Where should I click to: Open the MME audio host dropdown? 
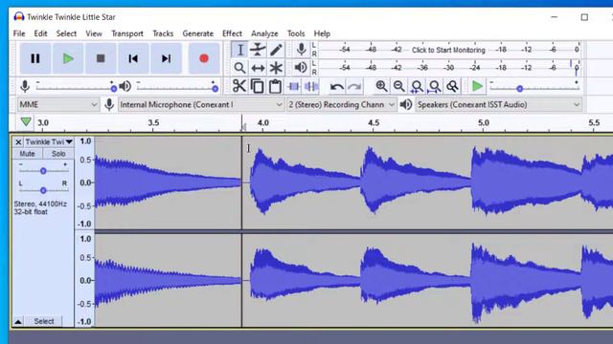click(x=57, y=104)
